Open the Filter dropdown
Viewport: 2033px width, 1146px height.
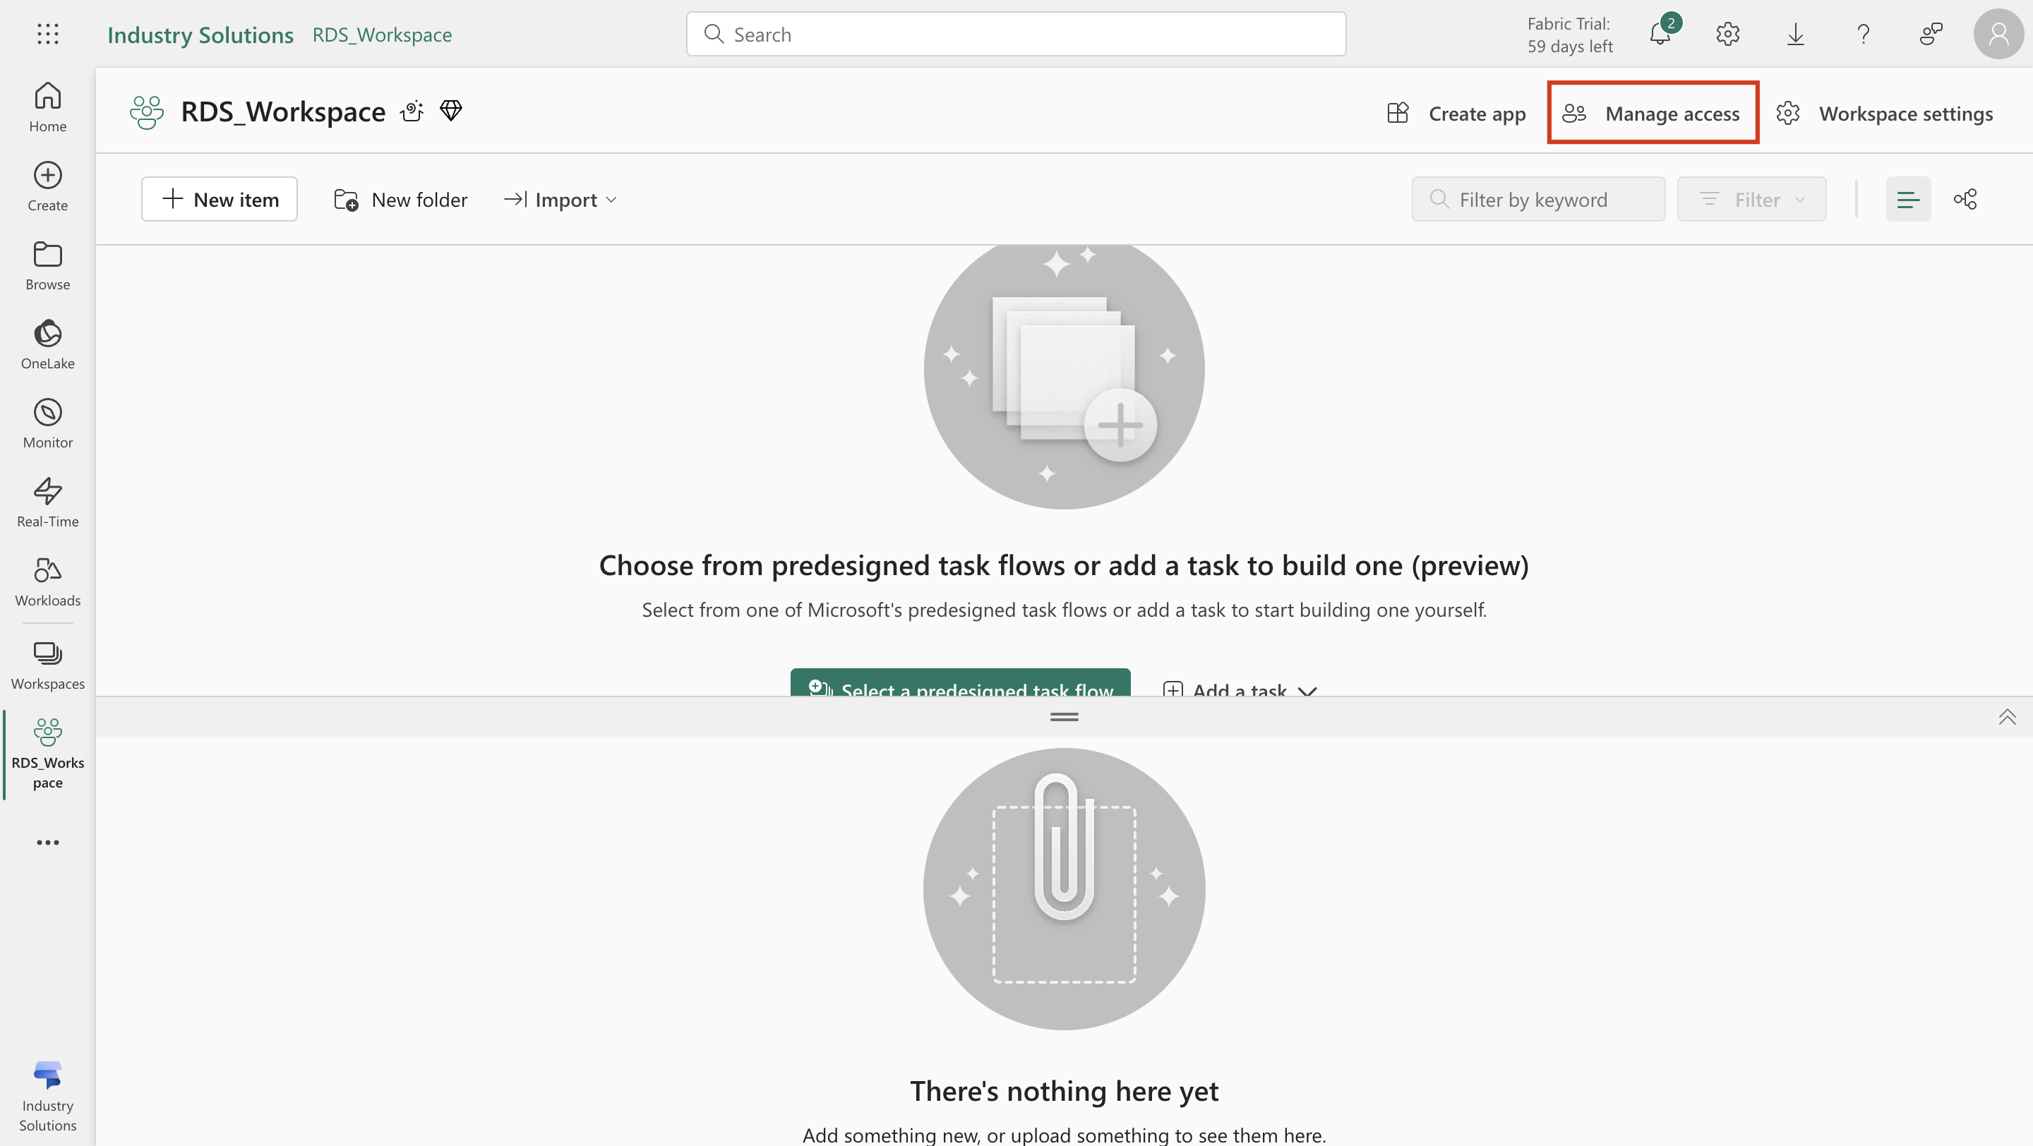[1751, 200]
